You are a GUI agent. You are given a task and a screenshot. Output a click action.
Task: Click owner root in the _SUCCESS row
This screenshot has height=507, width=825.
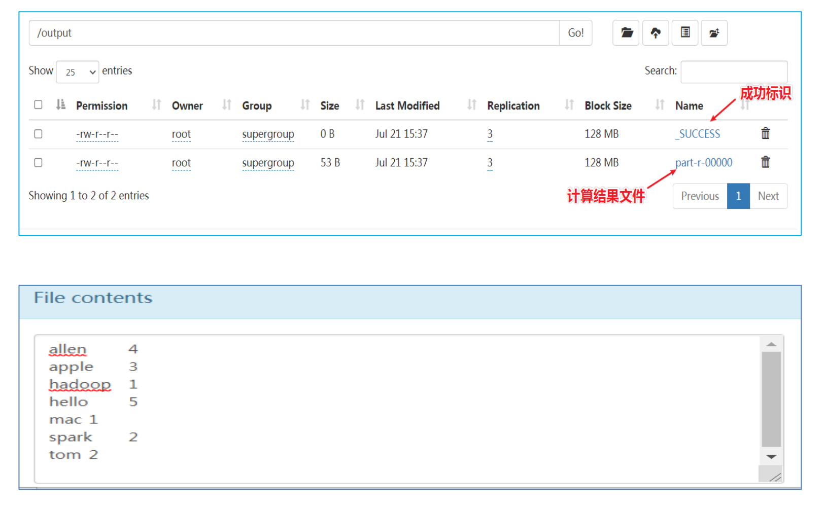181,134
